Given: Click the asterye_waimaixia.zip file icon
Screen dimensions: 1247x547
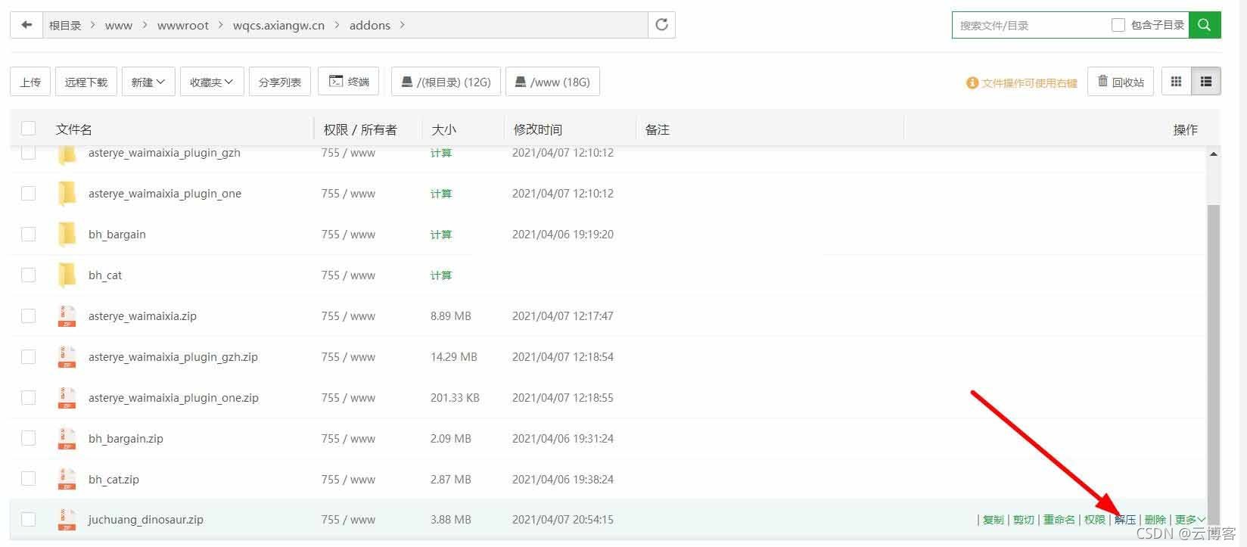Looking at the screenshot, I should pos(67,316).
